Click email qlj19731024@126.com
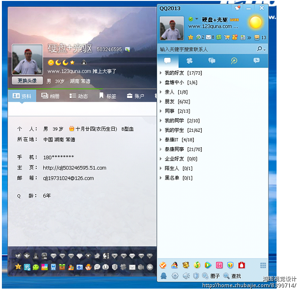 point(68,178)
